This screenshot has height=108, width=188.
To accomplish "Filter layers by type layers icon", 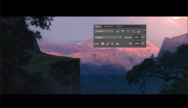I will (128, 31).
